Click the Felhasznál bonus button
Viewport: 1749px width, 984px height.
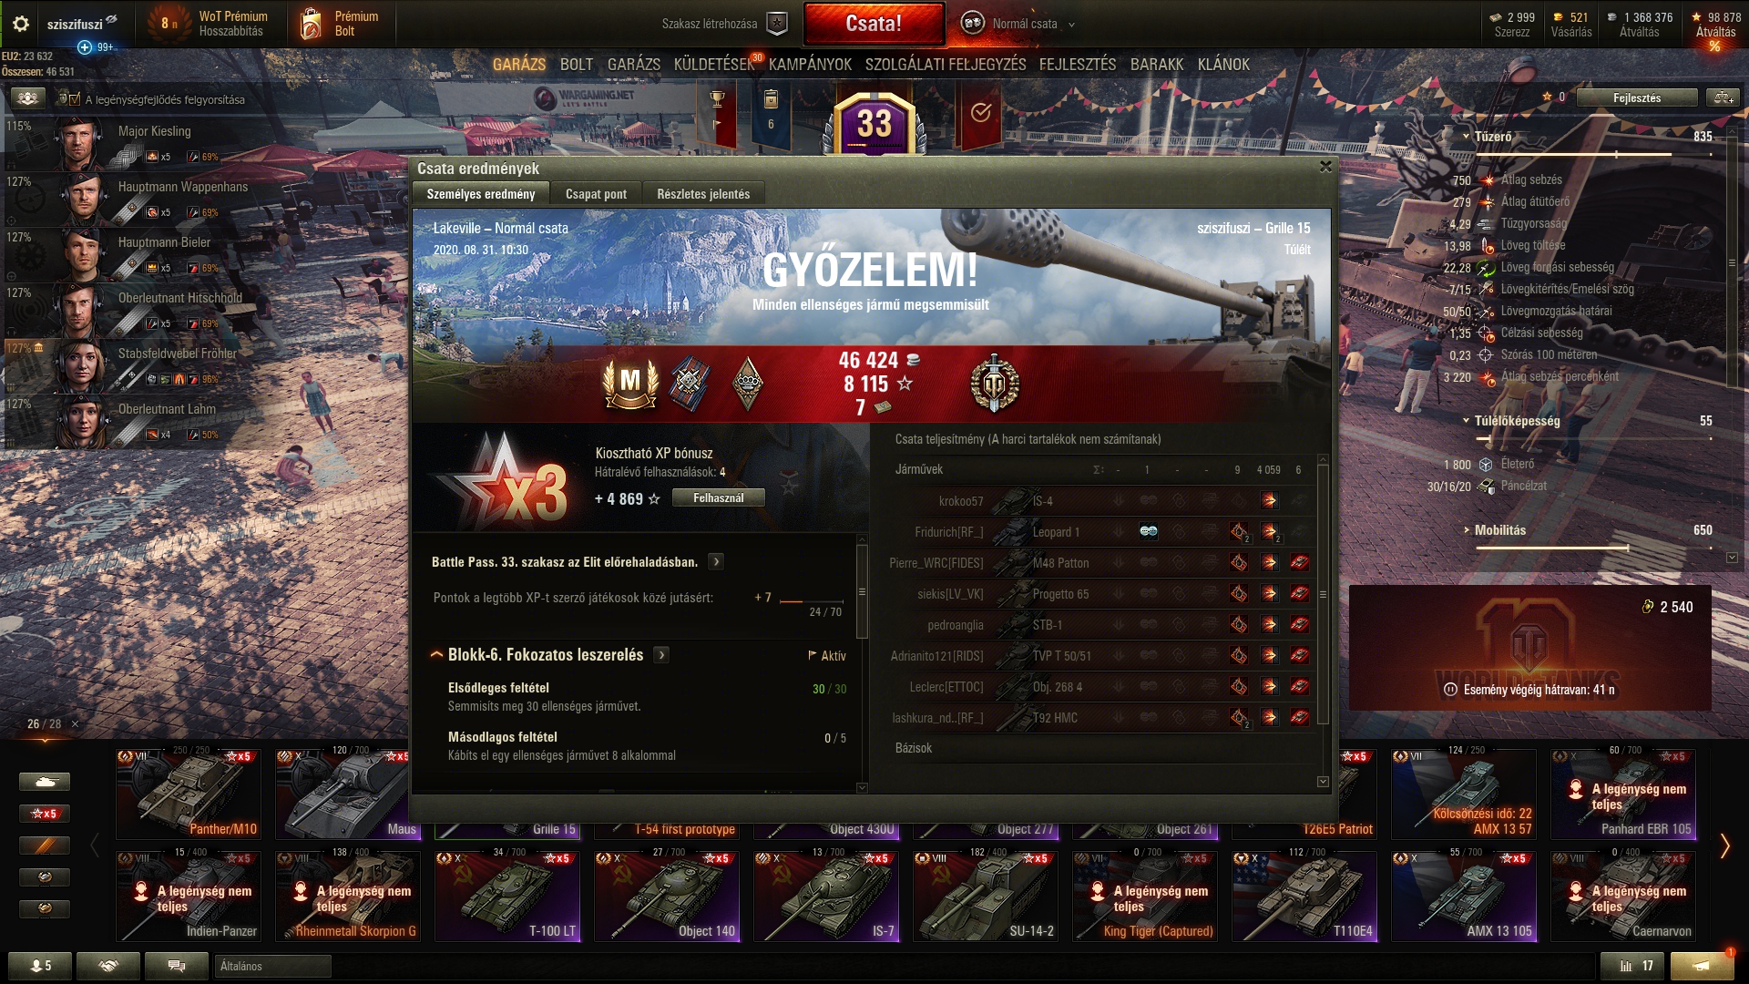718,498
